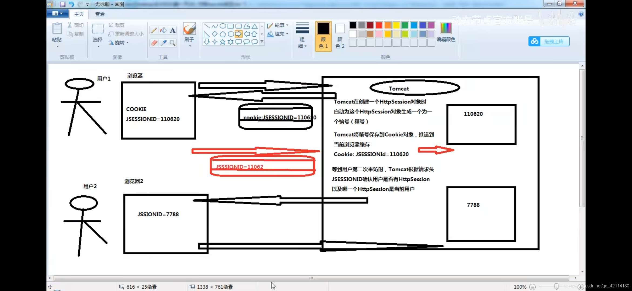Pick the red color swatch in palette
The image size is (632, 291).
pyautogui.click(x=379, y=25)
